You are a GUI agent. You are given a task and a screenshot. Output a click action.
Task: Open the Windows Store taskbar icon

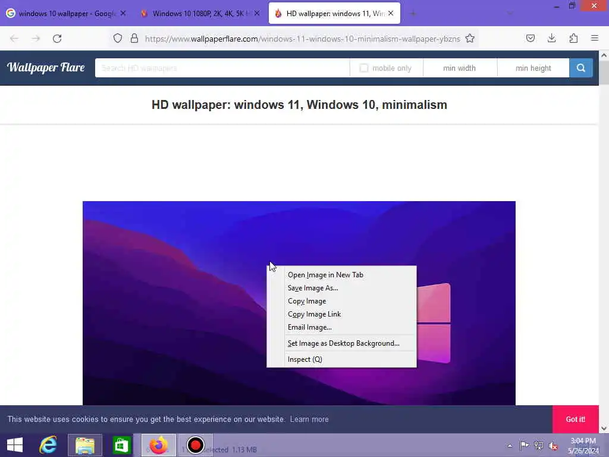pyautogui.click(x=121, y=445)
